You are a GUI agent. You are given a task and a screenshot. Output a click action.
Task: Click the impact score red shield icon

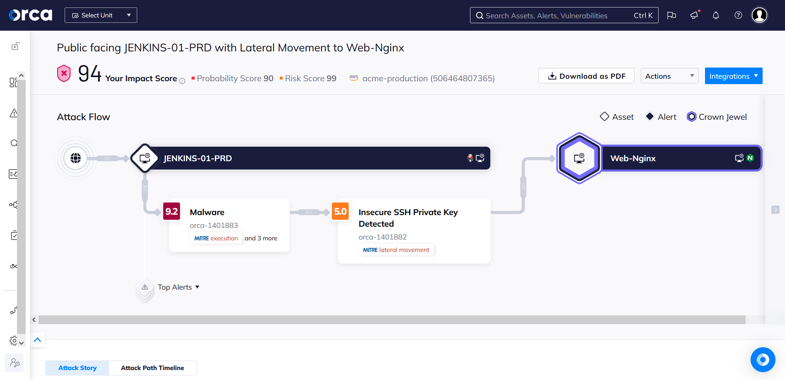[64, 74]
